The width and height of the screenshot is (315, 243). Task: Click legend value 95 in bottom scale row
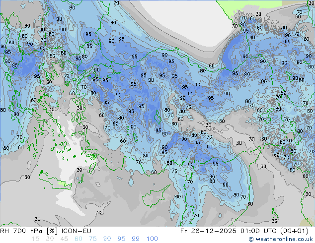click(121, 239)
